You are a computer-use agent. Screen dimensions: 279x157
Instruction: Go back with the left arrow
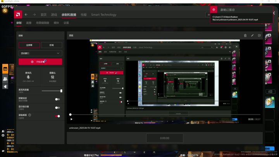[x=26, y=15]
